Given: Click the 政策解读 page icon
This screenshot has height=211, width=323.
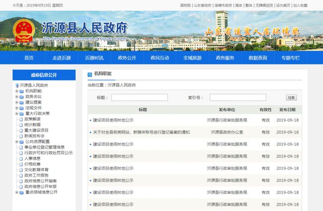Looking at the screenshot, I should tap(21, 119).
